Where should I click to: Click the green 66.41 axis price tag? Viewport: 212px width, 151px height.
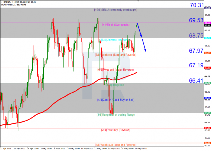click(208, 83)
